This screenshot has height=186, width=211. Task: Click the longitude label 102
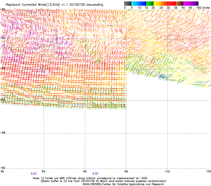tap(167, 171)
